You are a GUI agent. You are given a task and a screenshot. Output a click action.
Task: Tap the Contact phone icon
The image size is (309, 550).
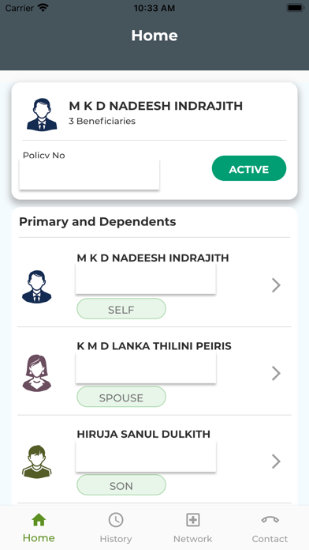point(270,519)
